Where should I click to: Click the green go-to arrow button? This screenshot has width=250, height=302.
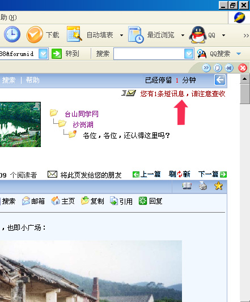coord(57,54)
